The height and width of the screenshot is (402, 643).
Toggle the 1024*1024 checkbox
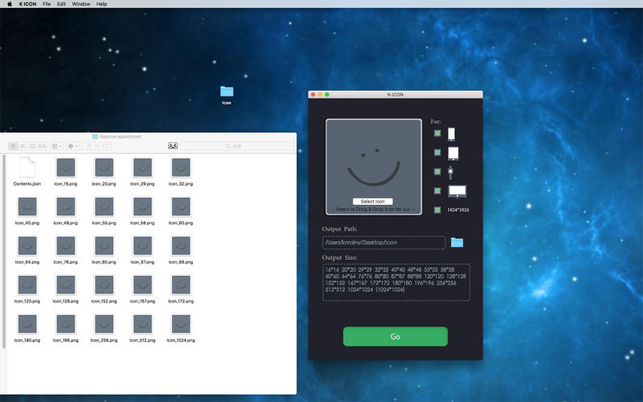point(437,210)
